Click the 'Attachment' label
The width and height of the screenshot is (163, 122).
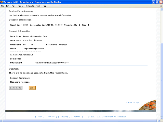point(16,63)
